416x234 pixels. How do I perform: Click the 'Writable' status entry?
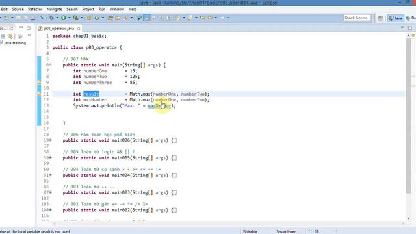pyautogui.click(x=250, y=231)
